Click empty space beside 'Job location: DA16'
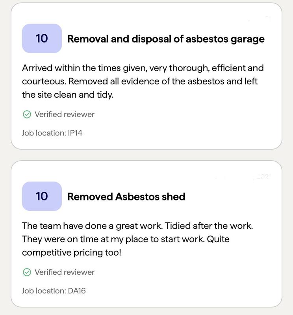293x315 pixels. (x=177, y=291)
